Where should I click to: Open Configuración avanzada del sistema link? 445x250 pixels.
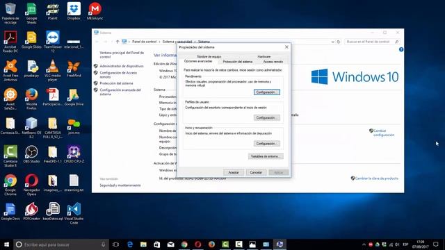(x=120, y=92)
